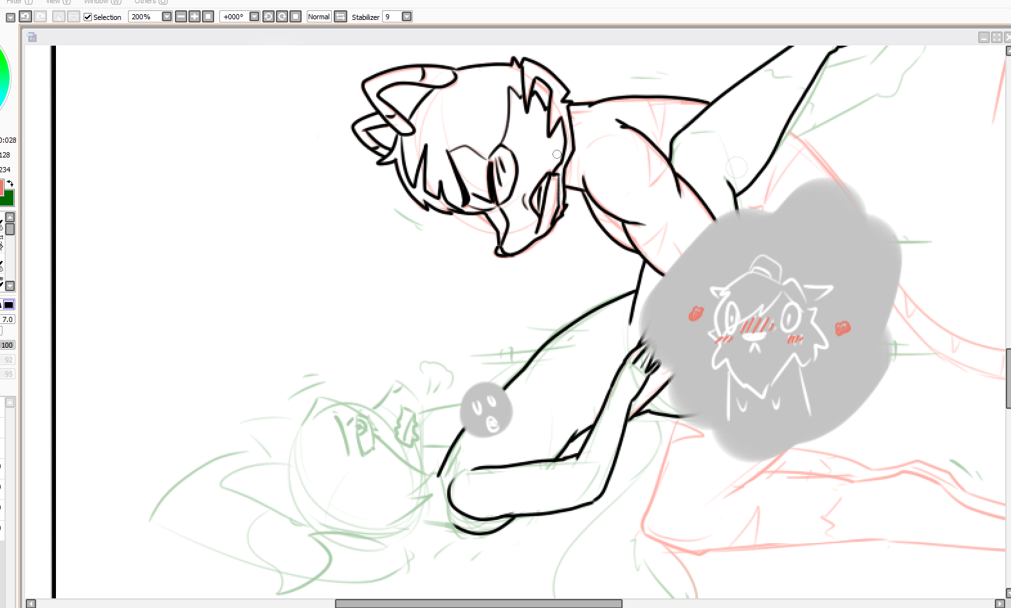This screenshot has height=608, width=1011.
Task: Select the salmon foreground color swatch
Action: (x=1, y=187)
